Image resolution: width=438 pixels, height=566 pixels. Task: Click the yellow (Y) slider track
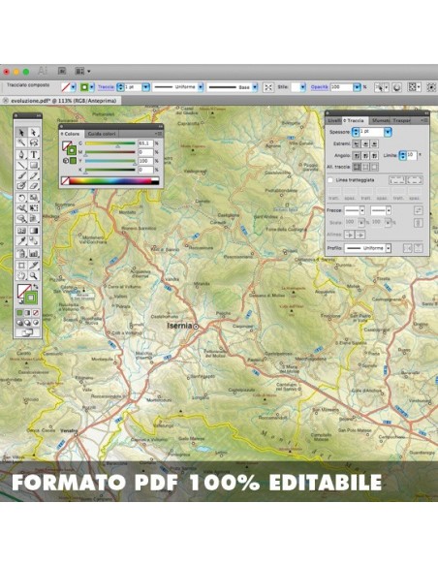coord(110,161)
